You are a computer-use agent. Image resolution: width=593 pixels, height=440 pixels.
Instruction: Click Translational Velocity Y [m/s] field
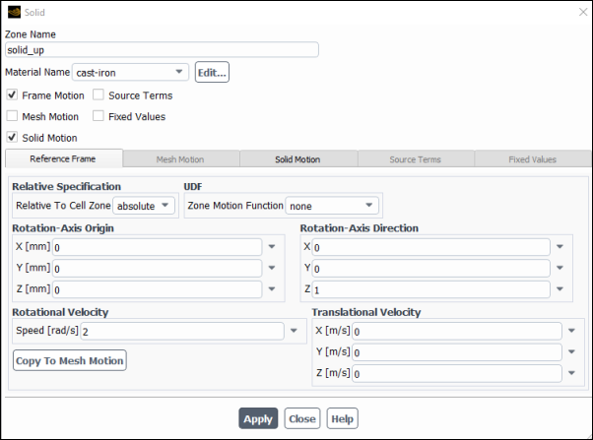[x=457, y=352]
